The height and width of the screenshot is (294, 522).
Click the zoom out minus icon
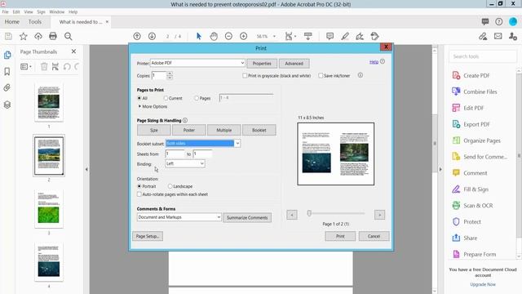pos(228,36)
